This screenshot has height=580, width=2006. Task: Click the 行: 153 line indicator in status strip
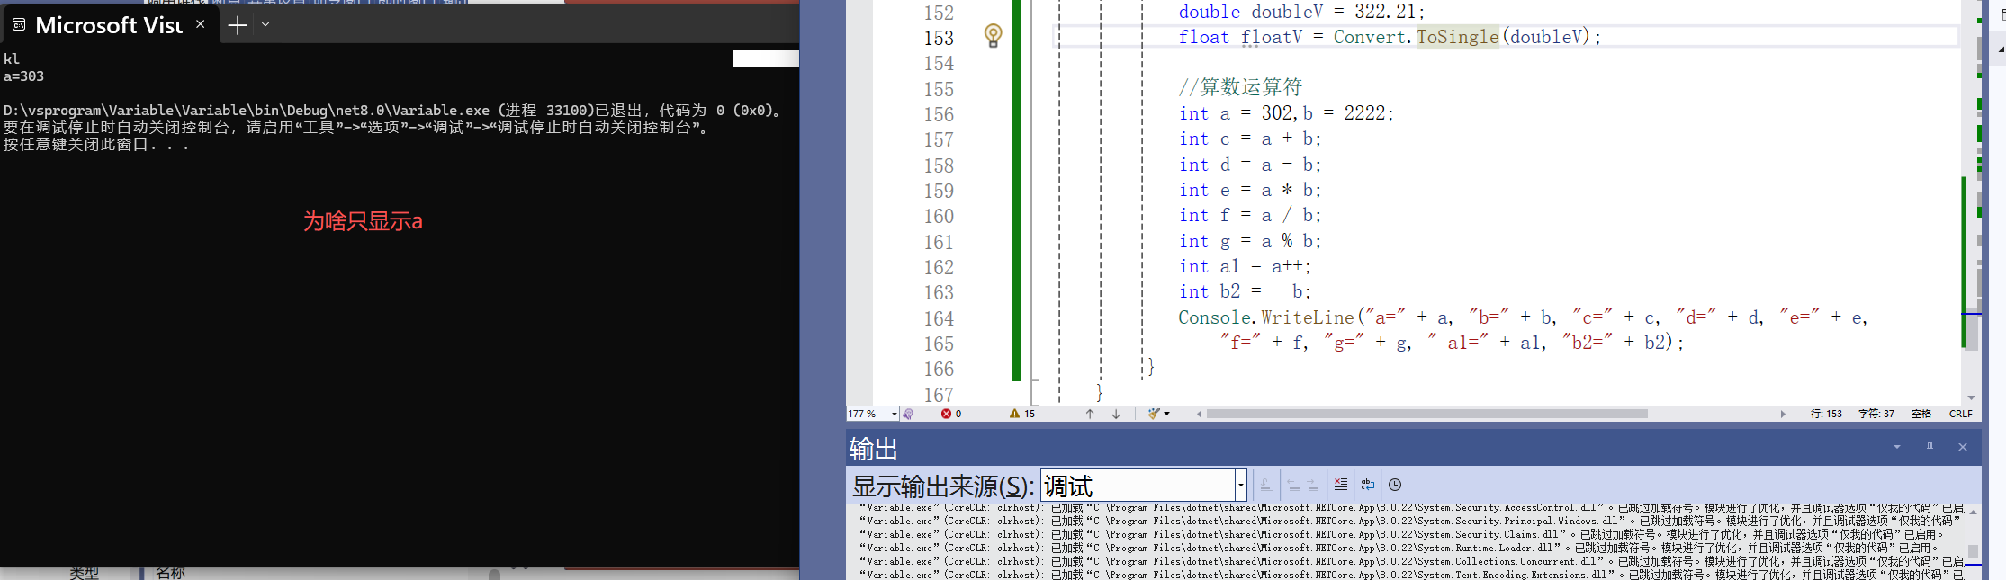click(1826, 414)
